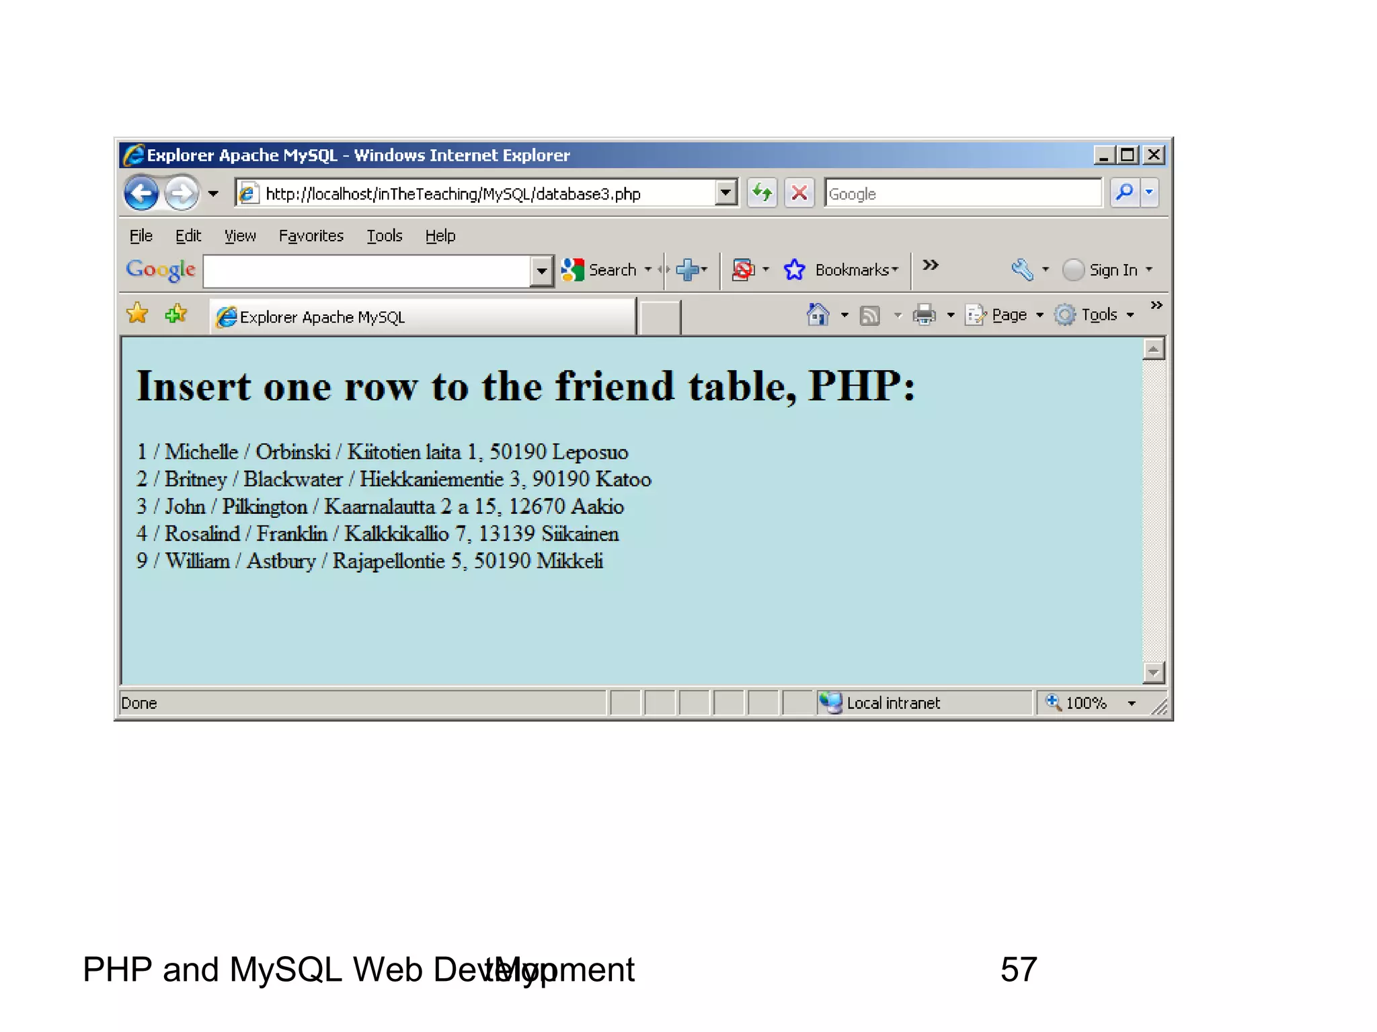The image size is (1377, 1032).
Task: Click the heading Insert one row text
Action: (526, 387)
